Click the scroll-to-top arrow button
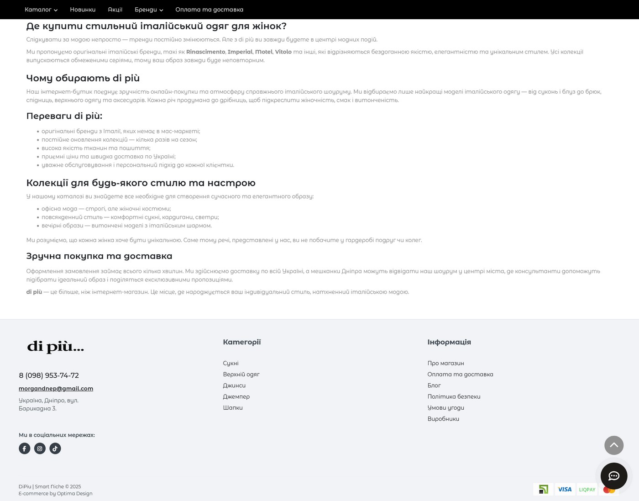The width and height of the screenshot is (639, 501). 613,445
